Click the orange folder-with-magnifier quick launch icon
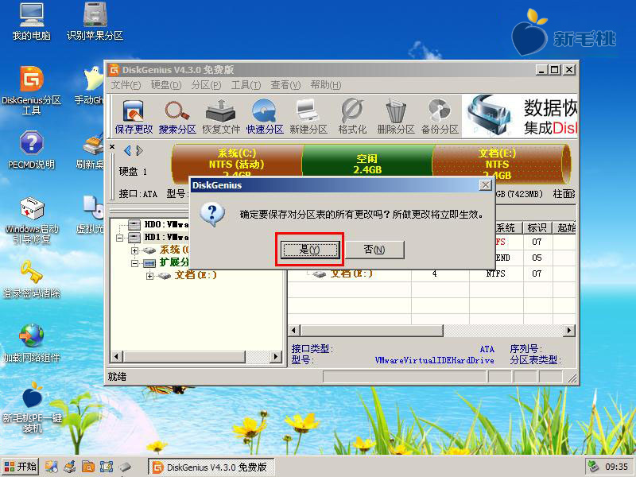 (88, 467)
